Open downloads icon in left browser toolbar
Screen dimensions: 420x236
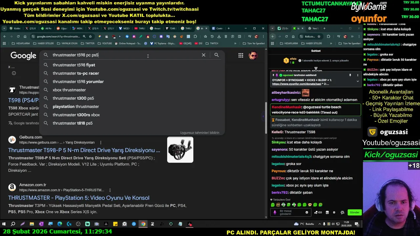coord(219,36)
